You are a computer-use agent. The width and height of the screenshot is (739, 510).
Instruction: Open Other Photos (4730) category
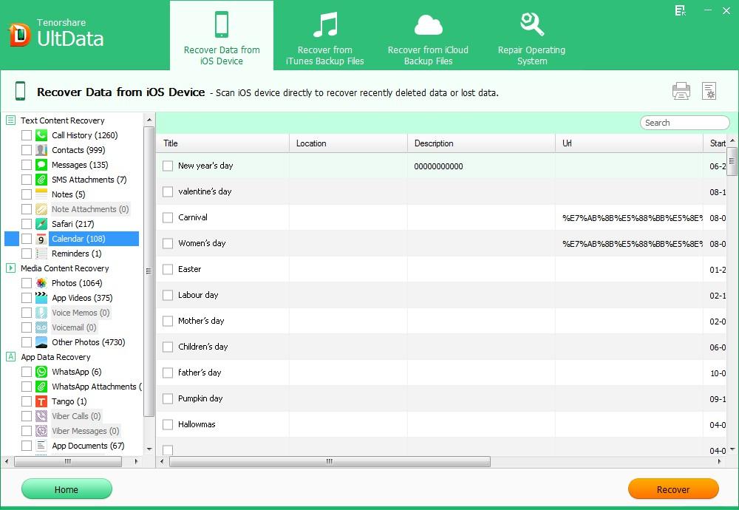tap(88, 342)
